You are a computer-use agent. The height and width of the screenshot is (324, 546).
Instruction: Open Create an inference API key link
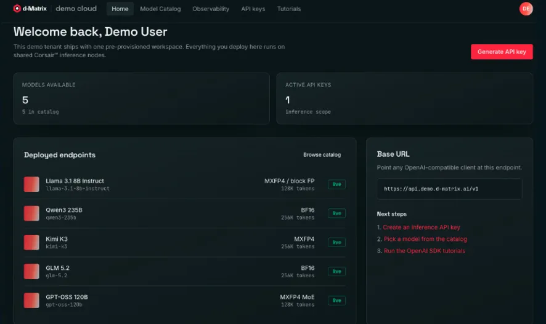pos(422,227)
